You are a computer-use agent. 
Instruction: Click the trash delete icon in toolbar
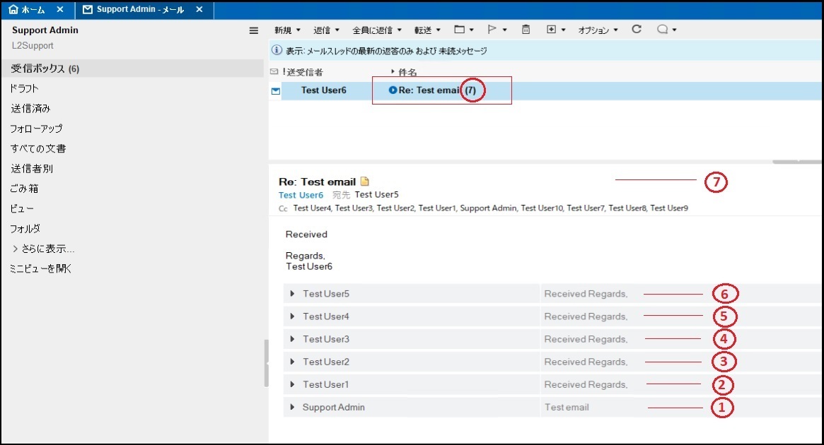pos(526,30)
